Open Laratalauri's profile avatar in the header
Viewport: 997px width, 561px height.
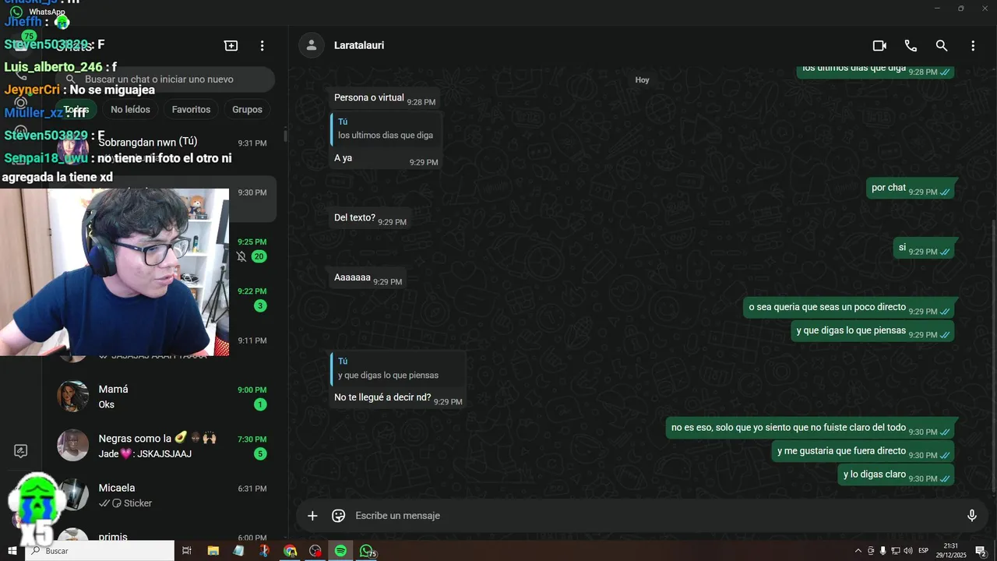pos(312,46)
